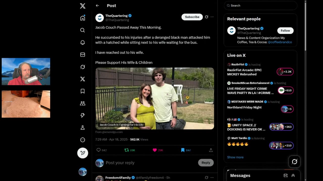Open the givesendgo.com source link
The width and height of the screenshot is (323, 181).
pyautogui.click(x=109, y=132)
